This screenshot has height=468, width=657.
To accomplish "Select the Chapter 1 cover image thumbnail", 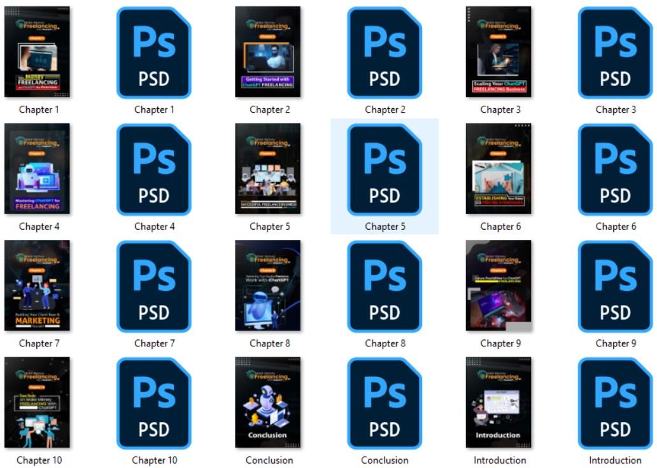I will (38, 52).
